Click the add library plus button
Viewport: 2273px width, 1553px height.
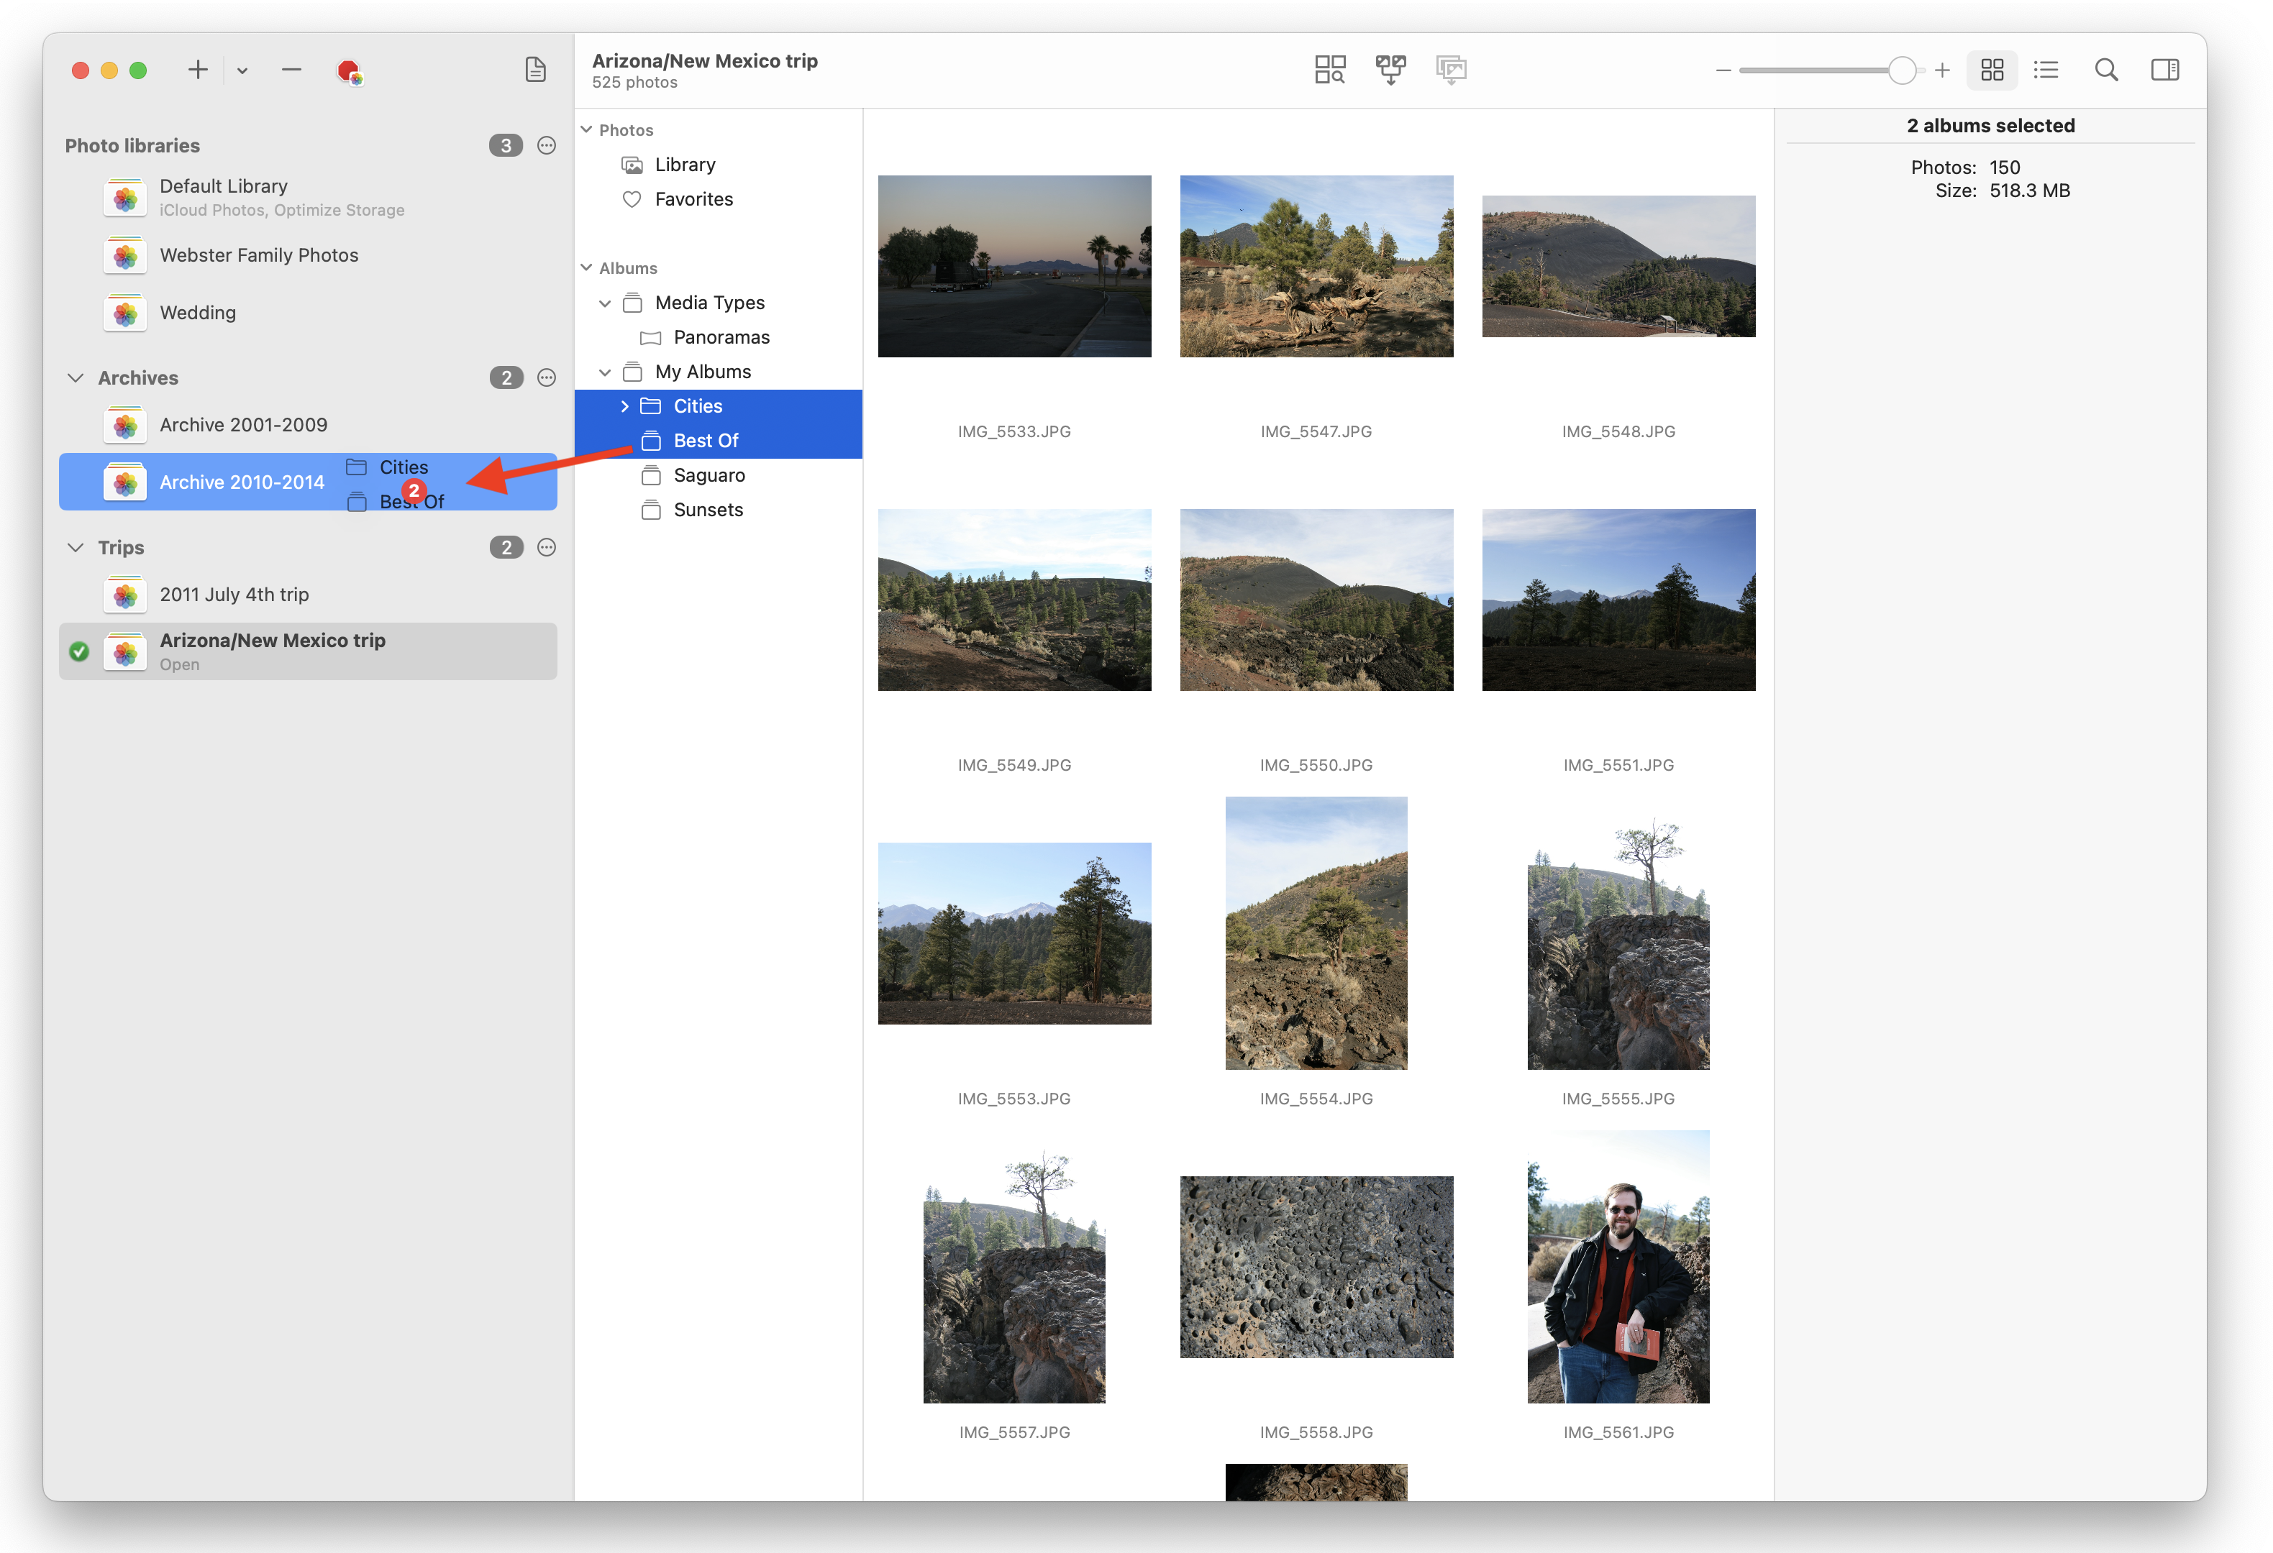(198, 70)
